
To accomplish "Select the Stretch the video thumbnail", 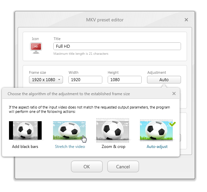I will pyautogui.click(x=69, y=130).
